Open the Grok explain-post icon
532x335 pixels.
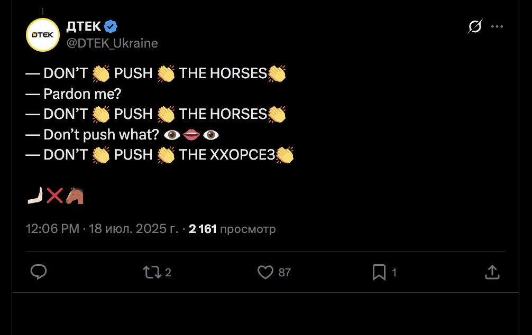[475, 26]
